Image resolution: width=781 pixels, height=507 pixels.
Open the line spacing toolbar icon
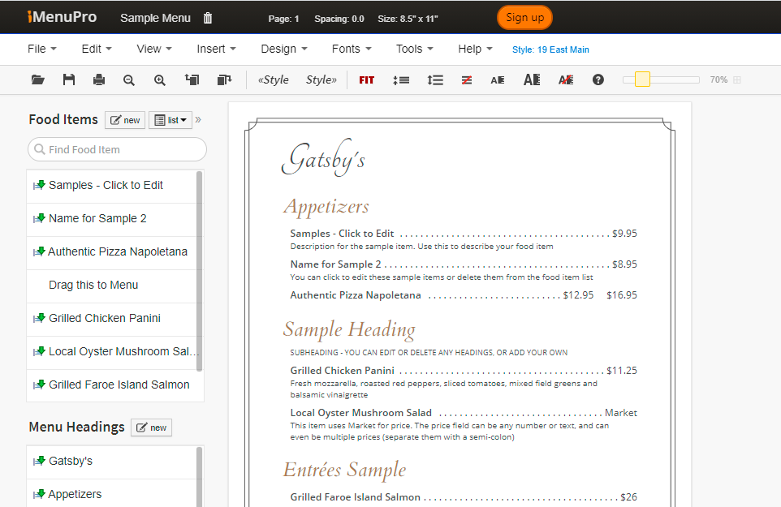pyautogui.click(x=435, y=79)
